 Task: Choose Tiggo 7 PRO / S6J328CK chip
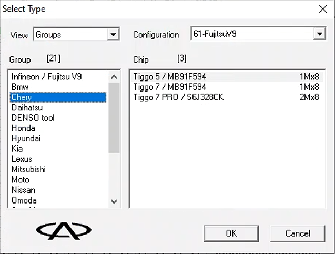click(227, 97)
